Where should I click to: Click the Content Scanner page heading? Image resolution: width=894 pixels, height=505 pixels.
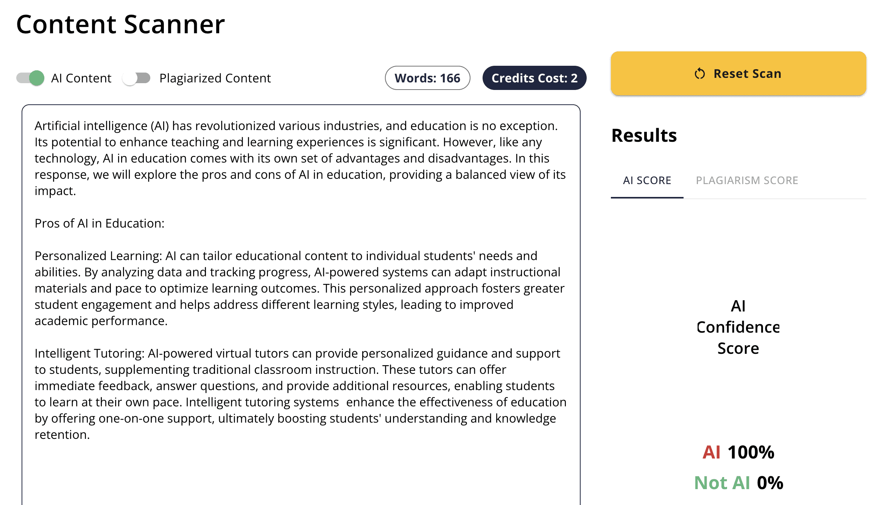click(120, 25)
